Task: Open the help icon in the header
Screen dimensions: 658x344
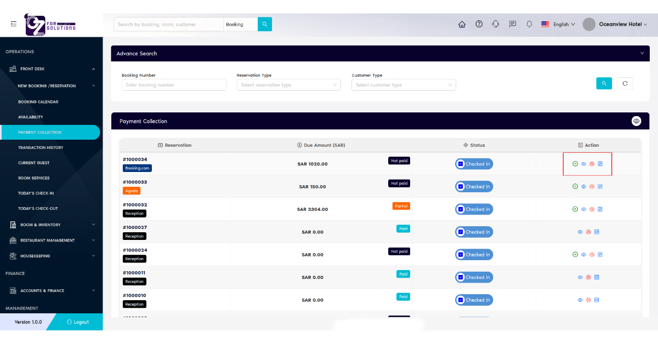Action: pos(479,24)
